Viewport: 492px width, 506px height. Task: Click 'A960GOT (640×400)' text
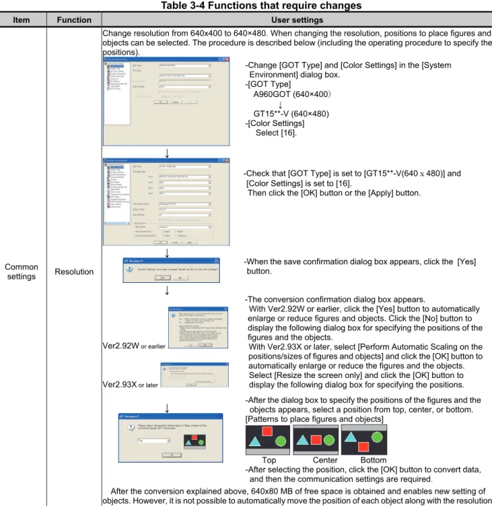coord(292,94)
